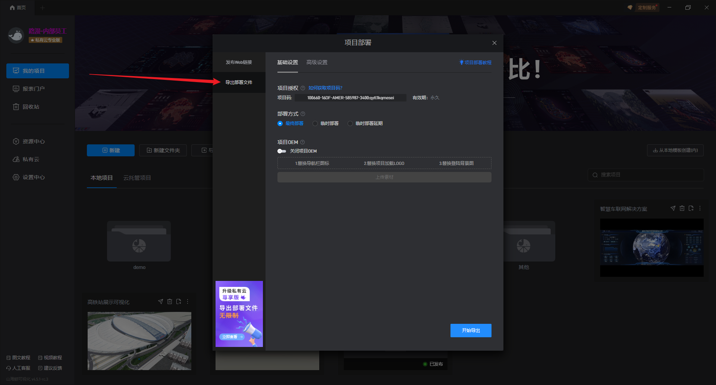Switch to 高级设置 tab
Screen dimensions: 716x385
(317, 63)
